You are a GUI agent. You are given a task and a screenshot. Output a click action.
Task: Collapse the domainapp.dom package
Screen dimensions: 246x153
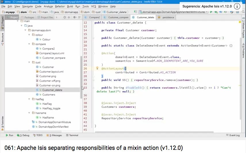(25, 30)
